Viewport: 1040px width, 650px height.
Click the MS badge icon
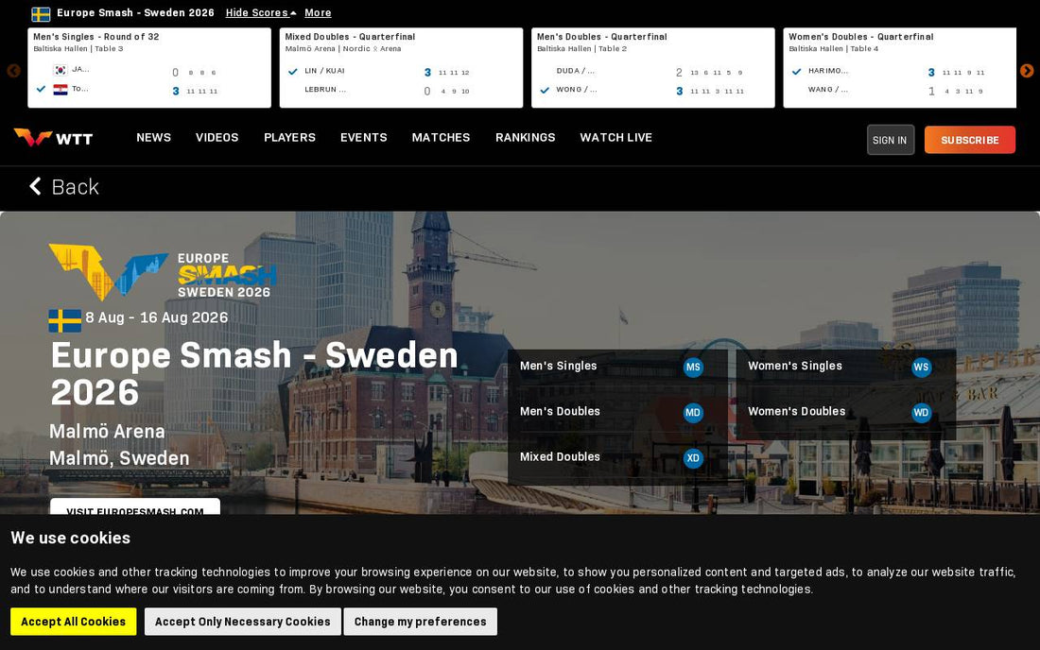(693, 368)
